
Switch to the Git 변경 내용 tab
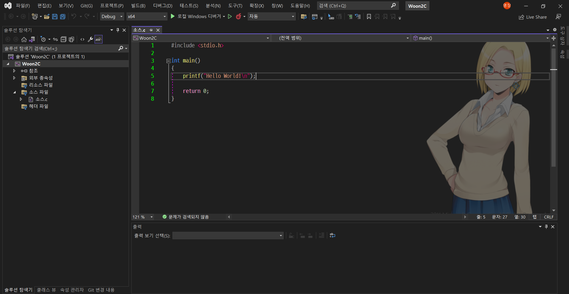click(101, 290)
